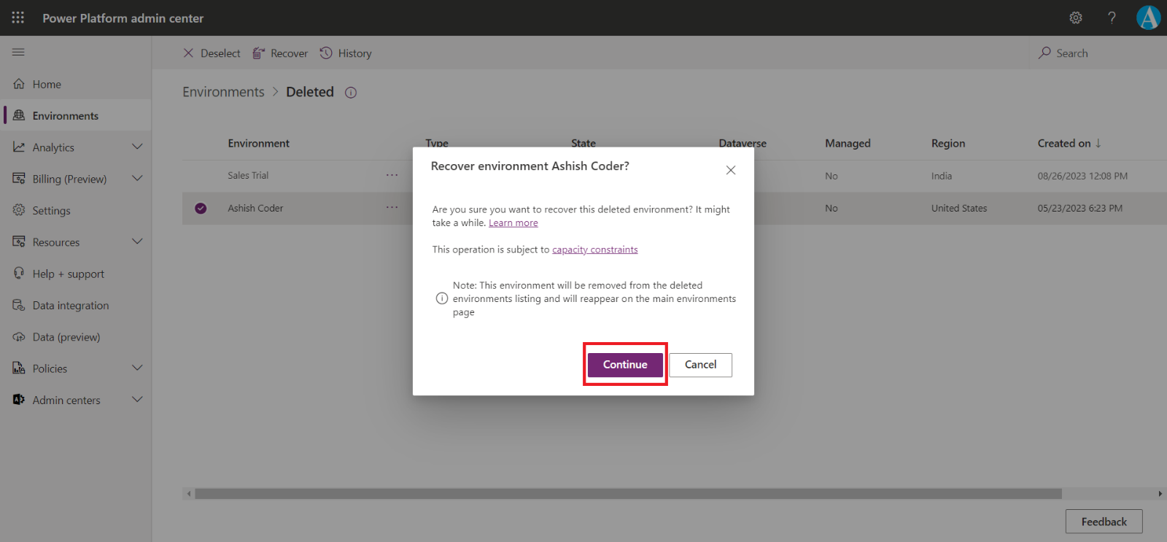
Task: Open the user account avatar
Action: coord(1148,18)
